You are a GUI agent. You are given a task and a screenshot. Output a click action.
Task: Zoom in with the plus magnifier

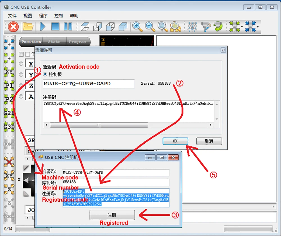tap(137, 26)
